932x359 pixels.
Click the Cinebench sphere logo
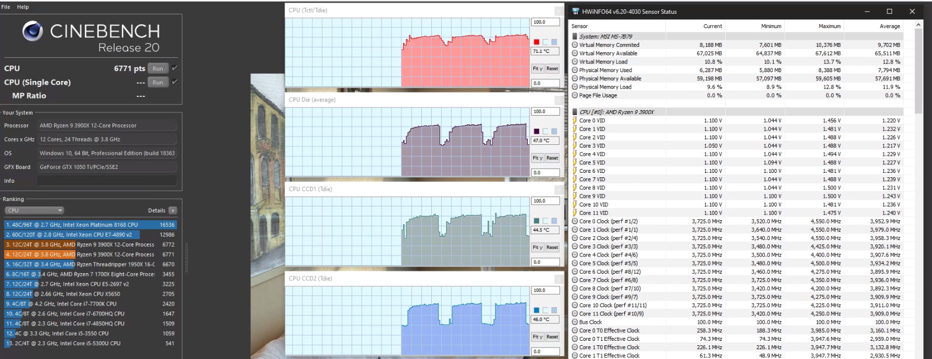coord(33,31)
